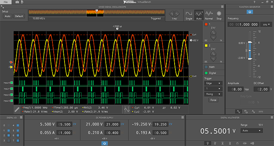
Task: Choose the square wave waveform icon
Action: (246, 112)
